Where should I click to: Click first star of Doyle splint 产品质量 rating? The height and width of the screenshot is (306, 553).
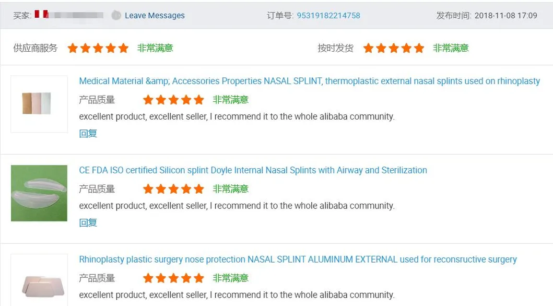tap(148, 189)
